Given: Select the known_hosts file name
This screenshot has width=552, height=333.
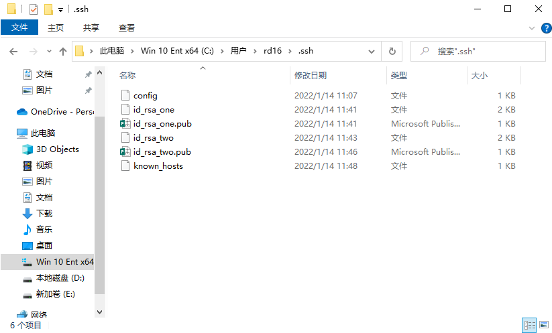Looking at the screenshot, I should click(158, 166).
